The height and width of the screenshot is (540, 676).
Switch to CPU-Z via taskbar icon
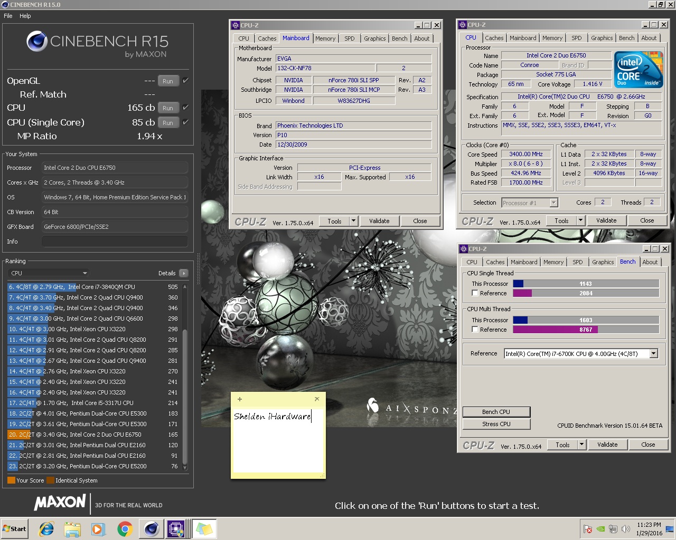[x=176, y=529]
